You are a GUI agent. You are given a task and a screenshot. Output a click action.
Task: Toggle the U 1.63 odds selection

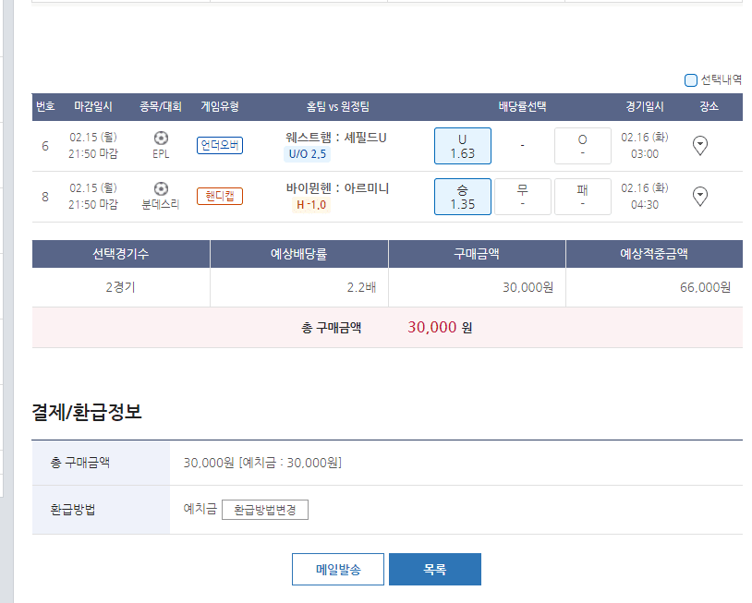pyautogui.click(x=462, y=146)
